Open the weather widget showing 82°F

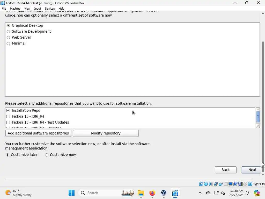tap(18, 193)
